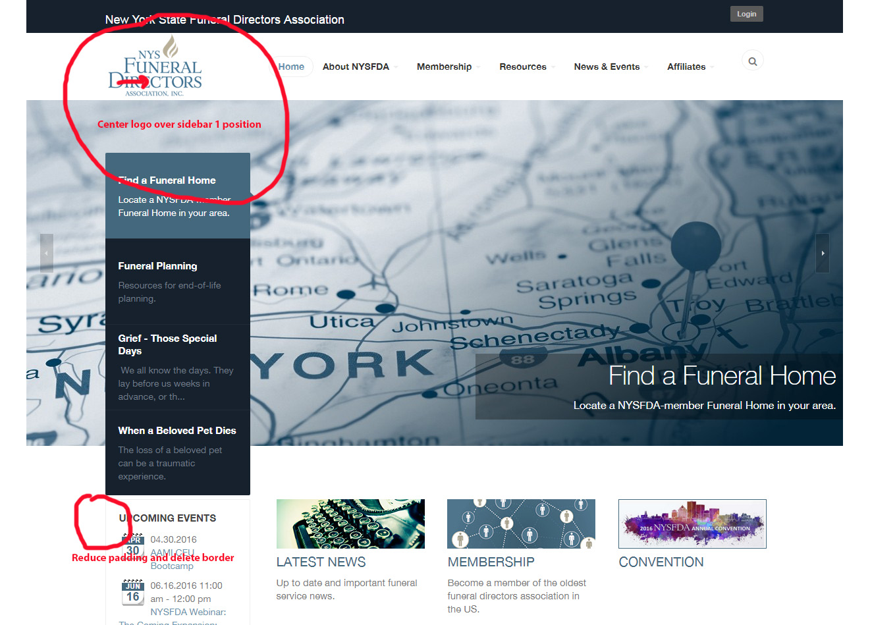Open the Membership dropdown in the navbar
The image size is (870, 625).
[x=445, y=67]
